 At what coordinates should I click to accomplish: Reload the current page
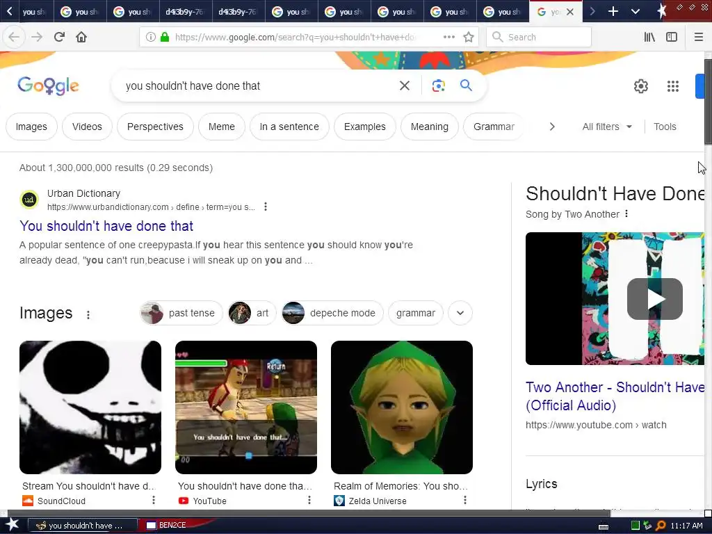[x=59, y=37]
